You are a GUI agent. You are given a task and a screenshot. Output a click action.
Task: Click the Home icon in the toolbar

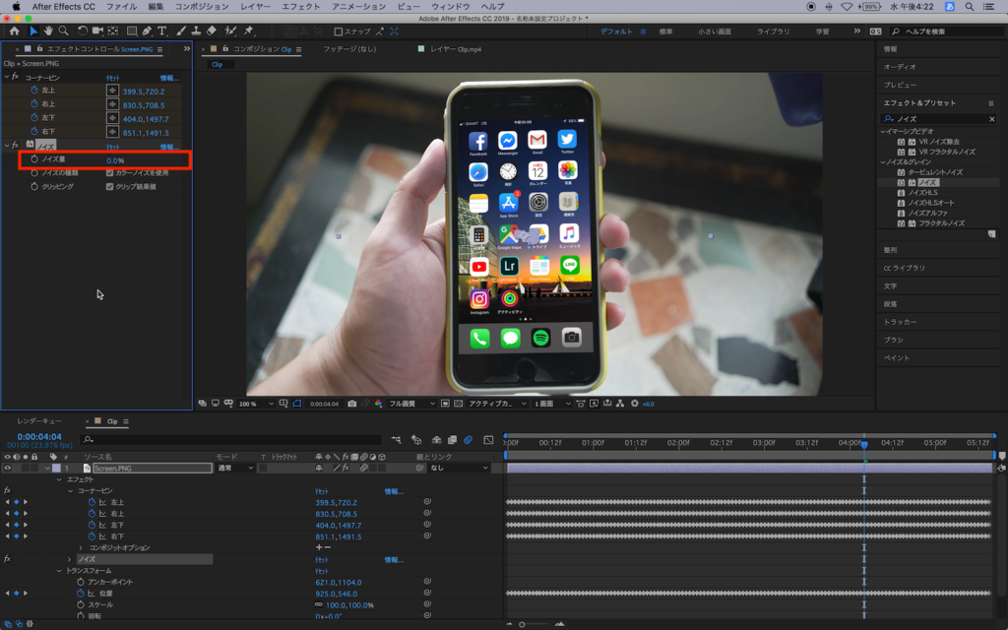[x=14, y=31]
